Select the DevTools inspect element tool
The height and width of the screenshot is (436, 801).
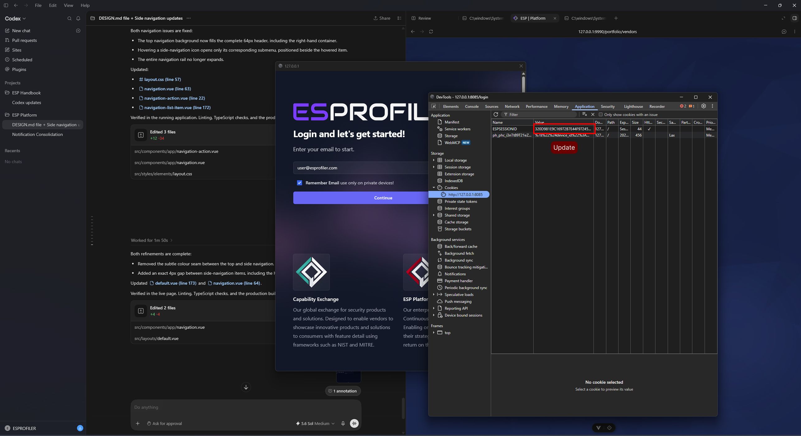[x=434, y=107]
